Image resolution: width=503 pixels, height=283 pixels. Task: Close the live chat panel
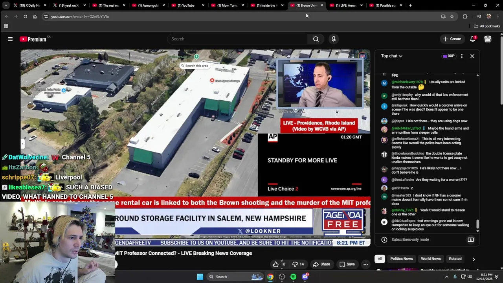(472, 56)
